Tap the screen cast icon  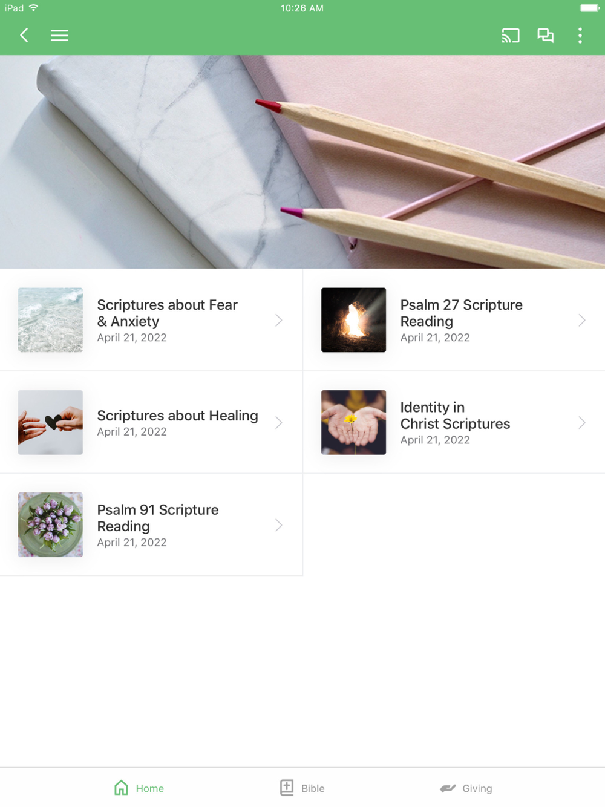pyautogui.click(x=511, y=36)
